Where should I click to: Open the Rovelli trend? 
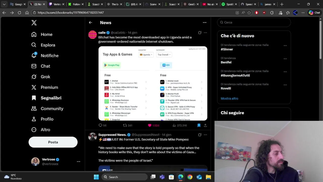click(x=226, y=88)
